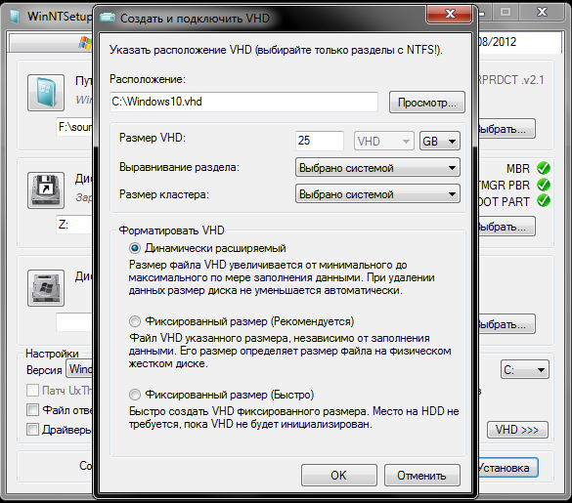572x503 pixels.
Task: Click the VHD dialog title bar drive icon
Action: (108, 18)
